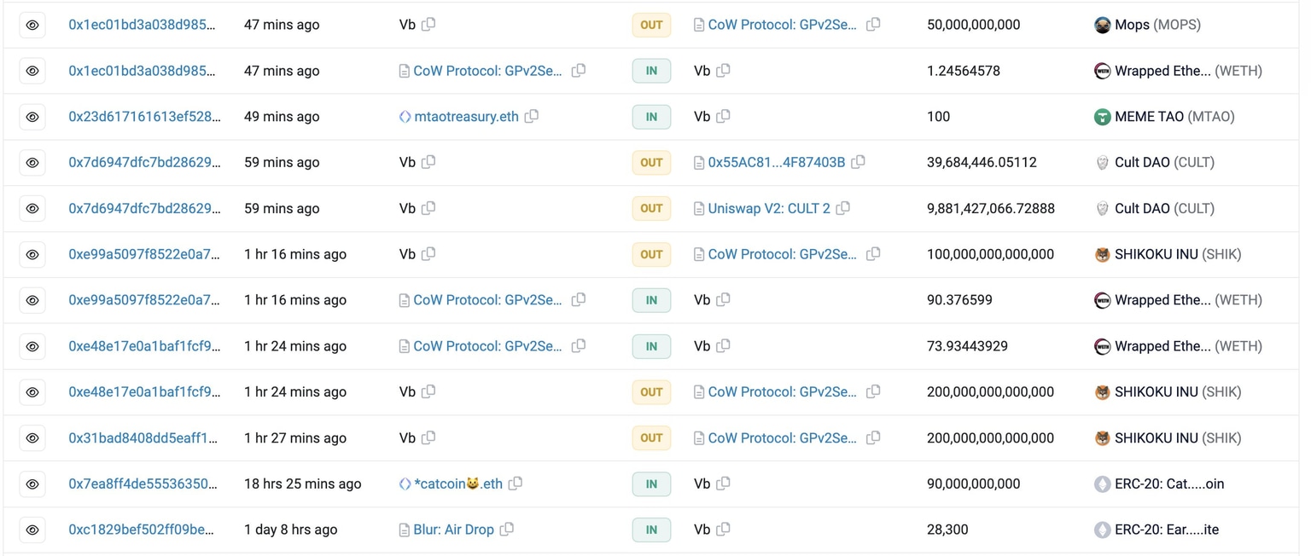Viewport: 1311px width, 556px height.
Task: Click the green MEME TAO token logo
Action: [1102, 116]
